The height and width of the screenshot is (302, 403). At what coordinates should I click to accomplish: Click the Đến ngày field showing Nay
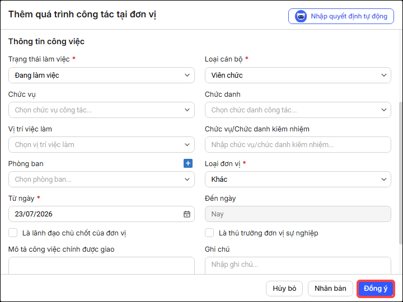(298, 214)
